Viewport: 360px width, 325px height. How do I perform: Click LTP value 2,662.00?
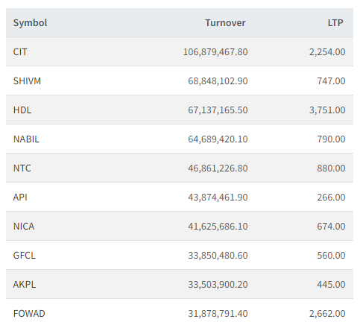(x=327, y=314)
